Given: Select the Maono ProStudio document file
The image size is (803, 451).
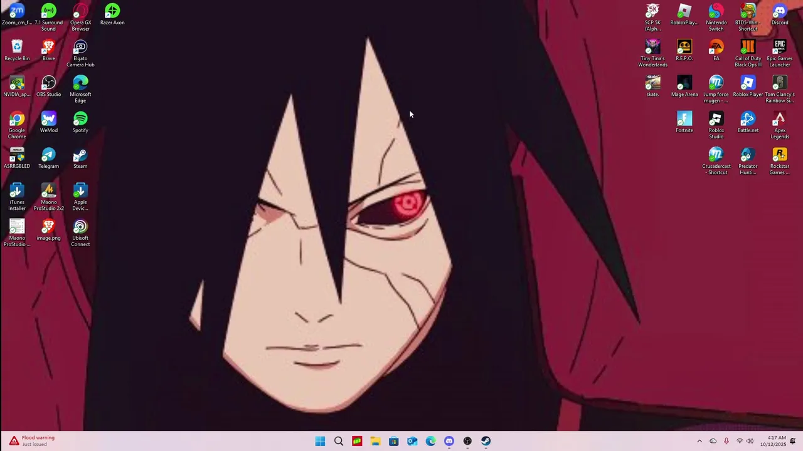Looking at the screenshot, I should (x=17, y=233).
